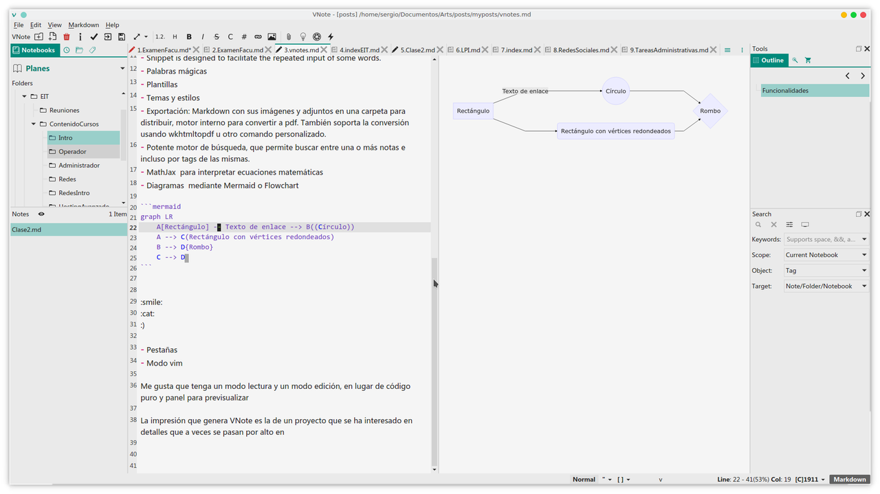
Task: Open the explorer folder icon beside Notebooks
Action: 79,50
